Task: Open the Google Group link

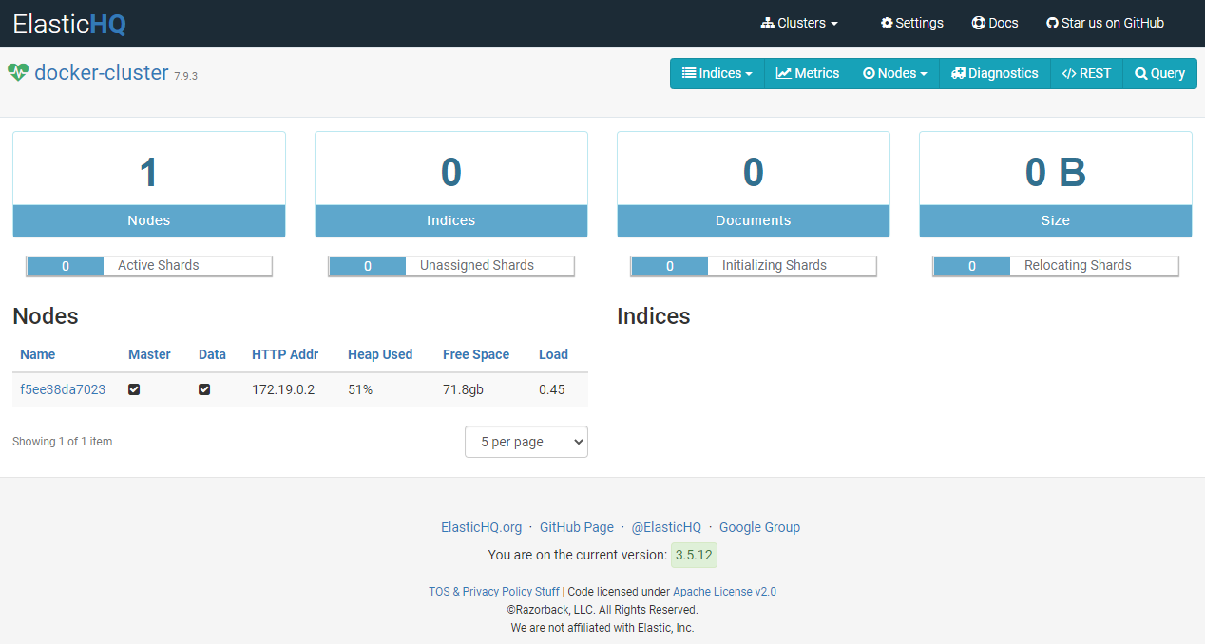Action: 759,527
